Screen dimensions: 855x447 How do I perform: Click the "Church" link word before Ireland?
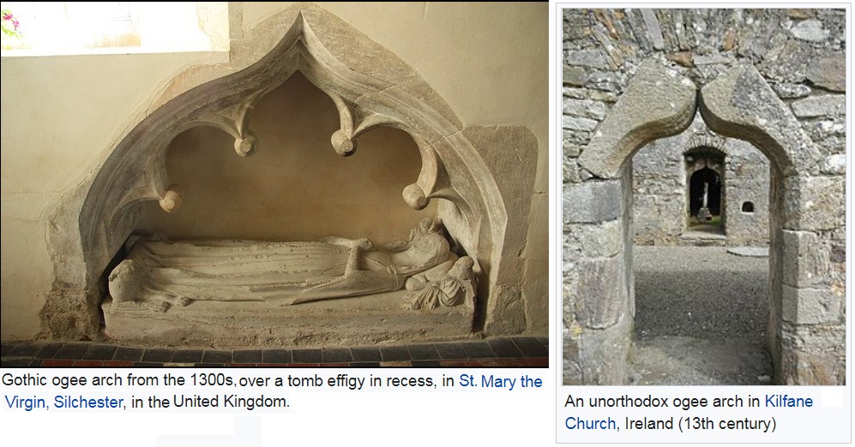click(590, 423)
